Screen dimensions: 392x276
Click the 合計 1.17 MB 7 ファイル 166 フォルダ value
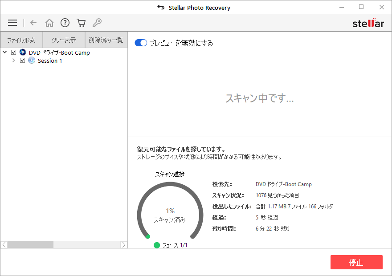(x=294, y=206)
